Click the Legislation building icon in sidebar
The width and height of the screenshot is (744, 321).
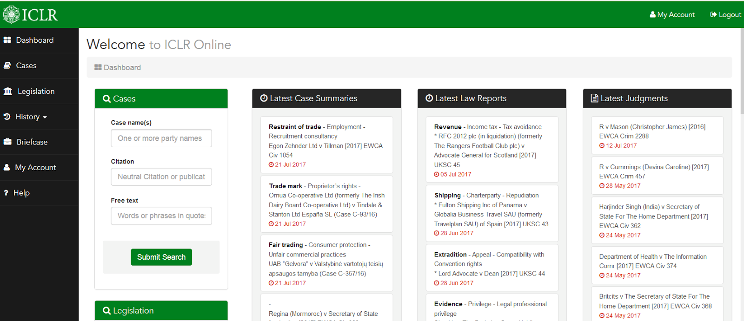coord(8,91)
